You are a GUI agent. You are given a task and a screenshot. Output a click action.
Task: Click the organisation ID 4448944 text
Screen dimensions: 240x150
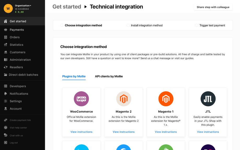(x=22, y=9)
